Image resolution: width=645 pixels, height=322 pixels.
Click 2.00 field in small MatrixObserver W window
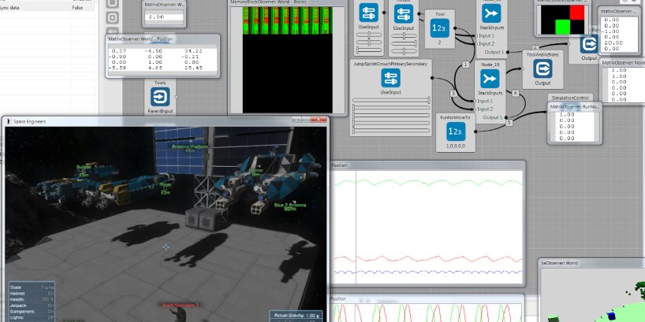164,17
